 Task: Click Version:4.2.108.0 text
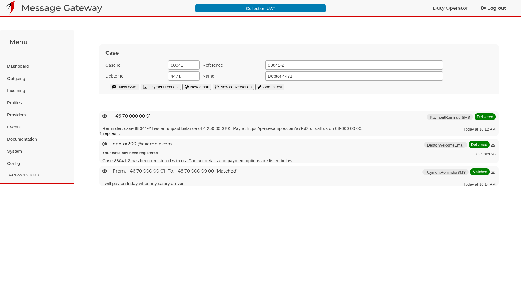coord(24,175)
